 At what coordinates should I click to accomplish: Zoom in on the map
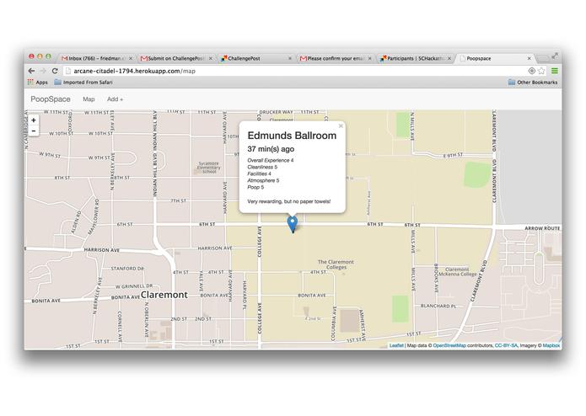pyautogui.click(x=34, y=120)
